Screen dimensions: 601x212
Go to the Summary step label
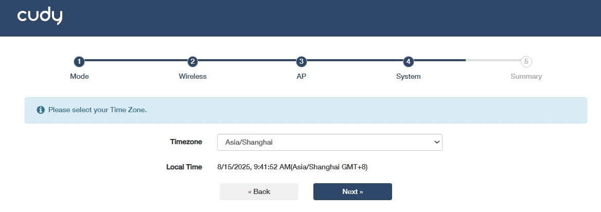pos(526,76)
